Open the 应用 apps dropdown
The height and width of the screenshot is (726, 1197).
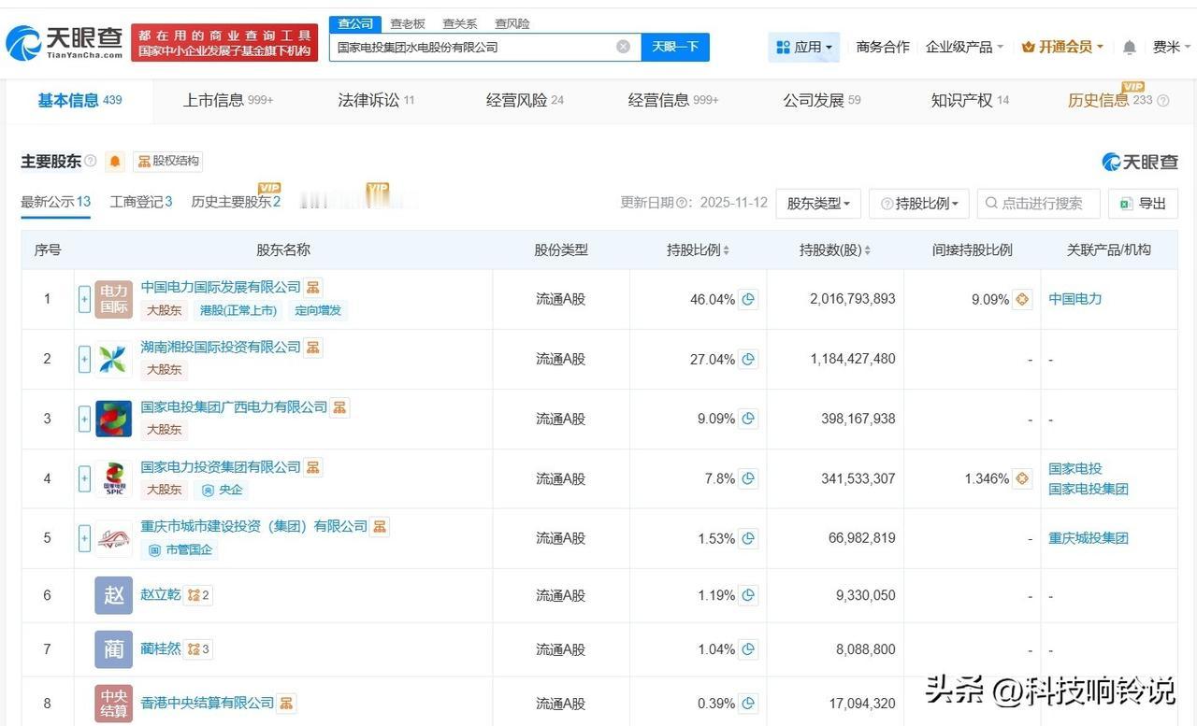coord(804,47)
